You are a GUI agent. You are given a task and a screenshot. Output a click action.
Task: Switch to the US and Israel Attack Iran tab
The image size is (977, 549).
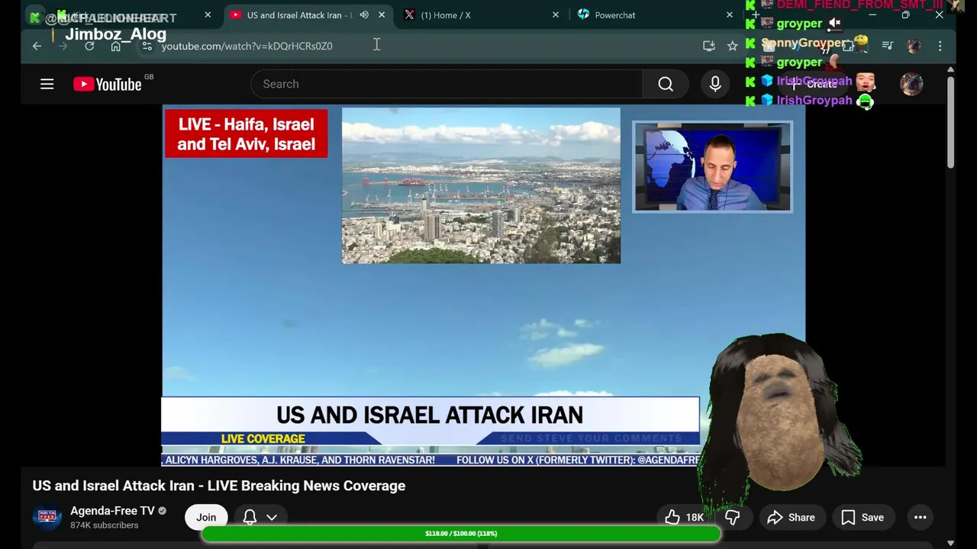[299, 14]
